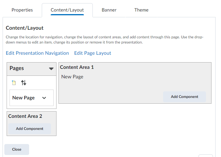The width and height of the screenshot is (221, 157).
Task: Click the new page icon under Pages
Action: 14,83
